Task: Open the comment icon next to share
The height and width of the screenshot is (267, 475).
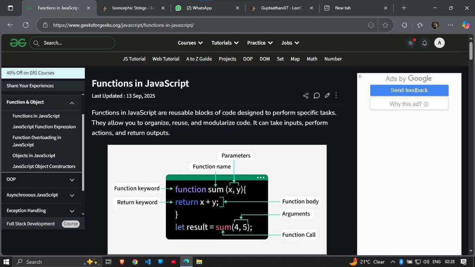Action: (x=316, y=95)
